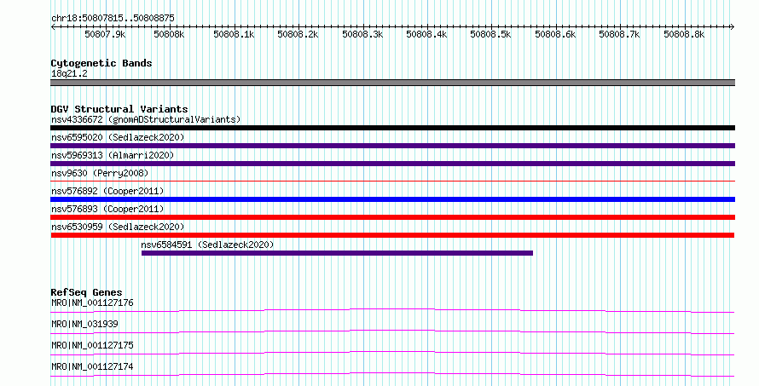Viewport: 759px width, 386px height.
Task: Click the left arrow of the ruler
Action: point(53,27)
